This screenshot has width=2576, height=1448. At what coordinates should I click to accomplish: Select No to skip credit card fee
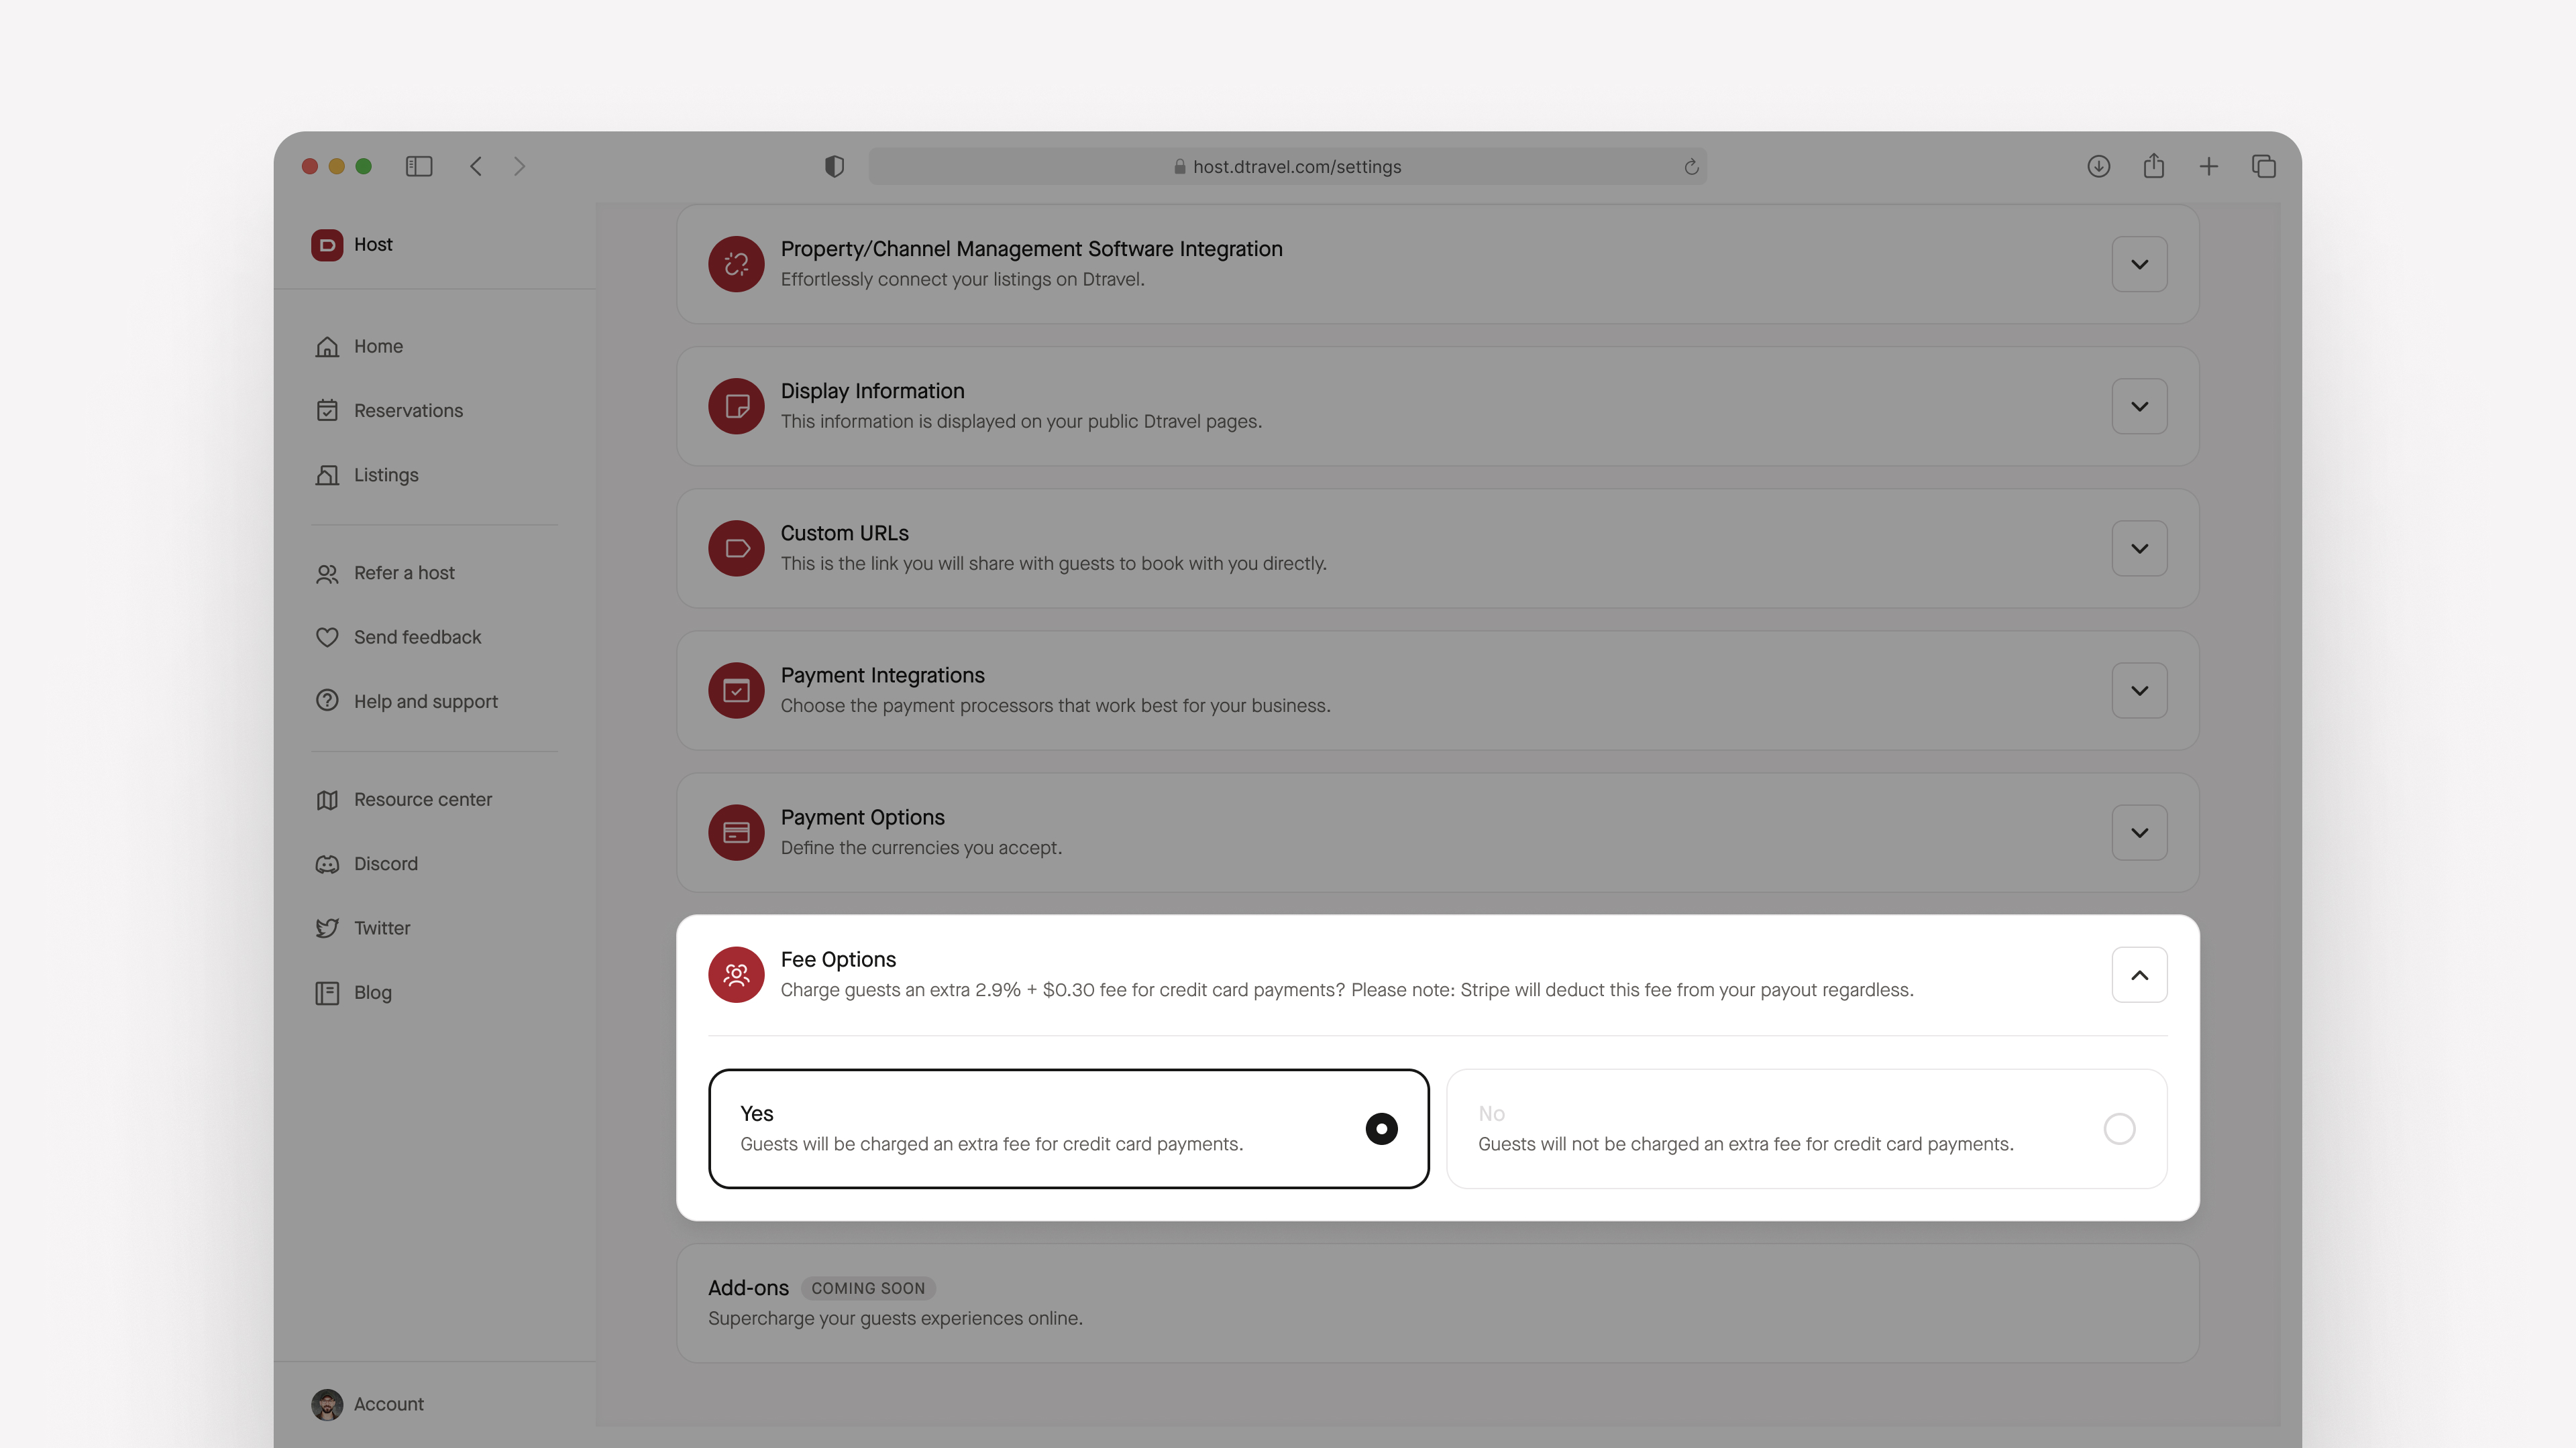click(2119, 1128)
